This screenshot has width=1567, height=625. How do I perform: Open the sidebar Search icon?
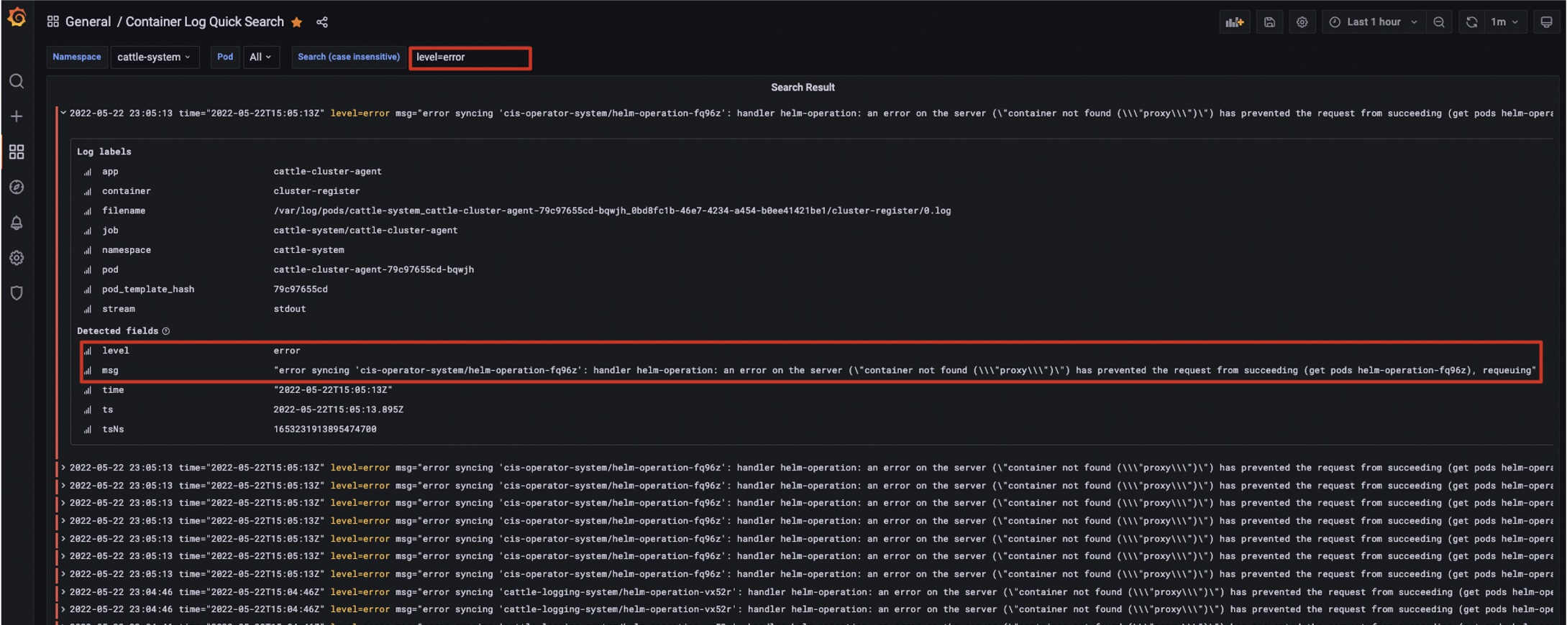pos(17,81)
